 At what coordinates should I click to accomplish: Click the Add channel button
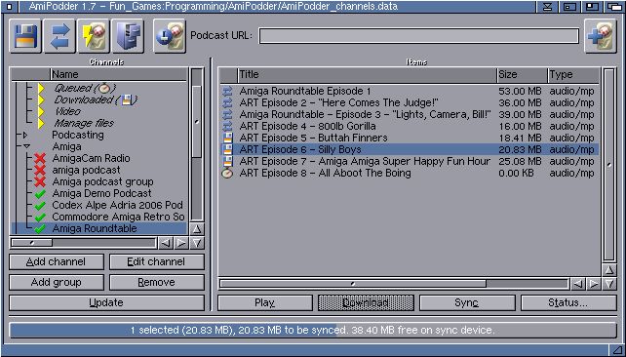tap(57, 262)
